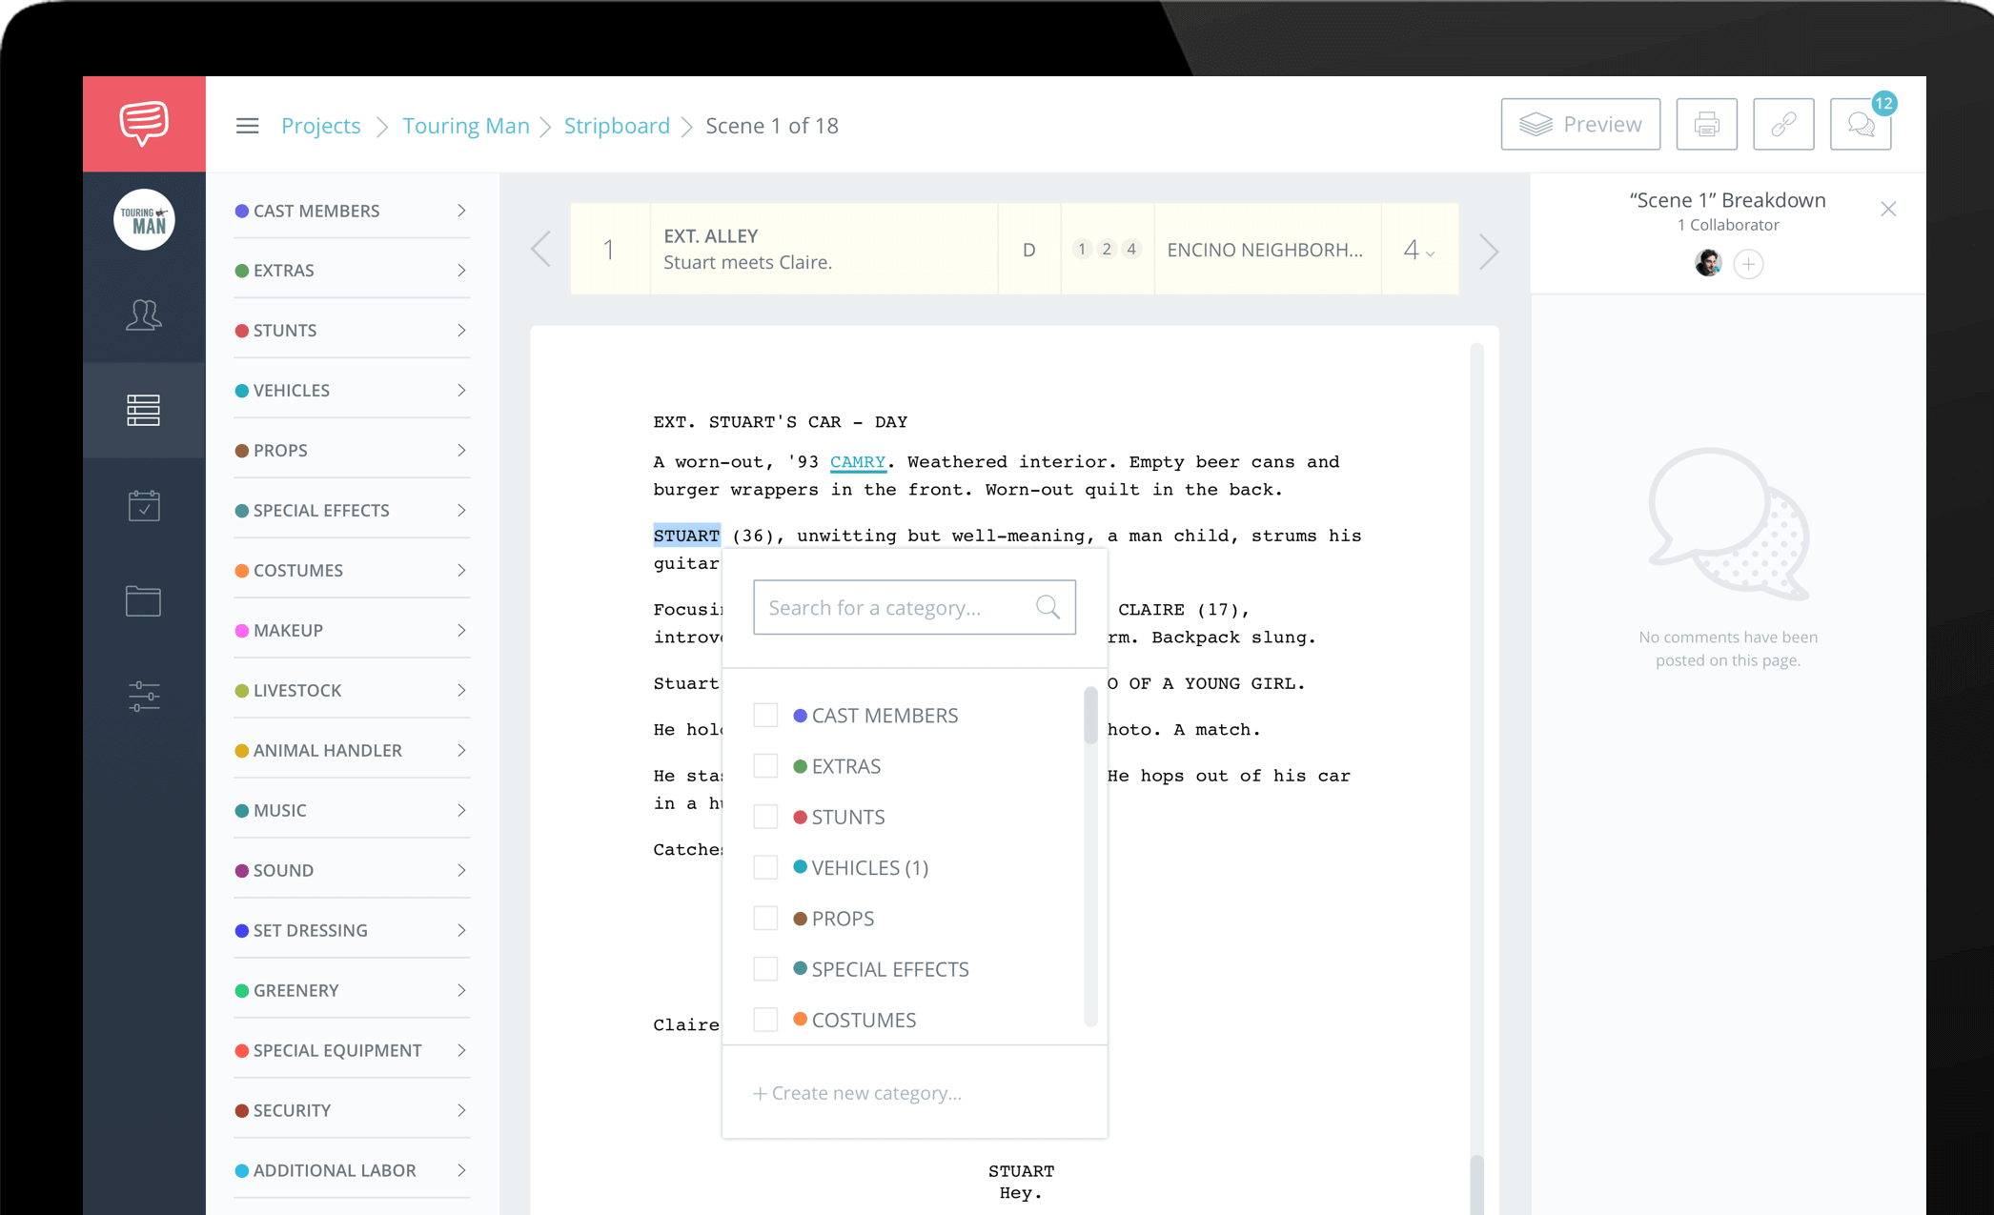Viewport: 1994px width, 1215px height.
Task: Check the CAST MEMBERS checkbox
Action: click(765, 715)
